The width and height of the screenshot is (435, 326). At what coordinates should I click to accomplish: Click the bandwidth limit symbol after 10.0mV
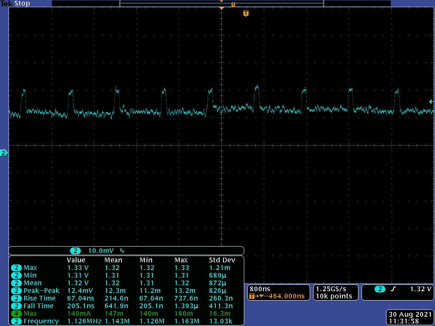(122, 251)
